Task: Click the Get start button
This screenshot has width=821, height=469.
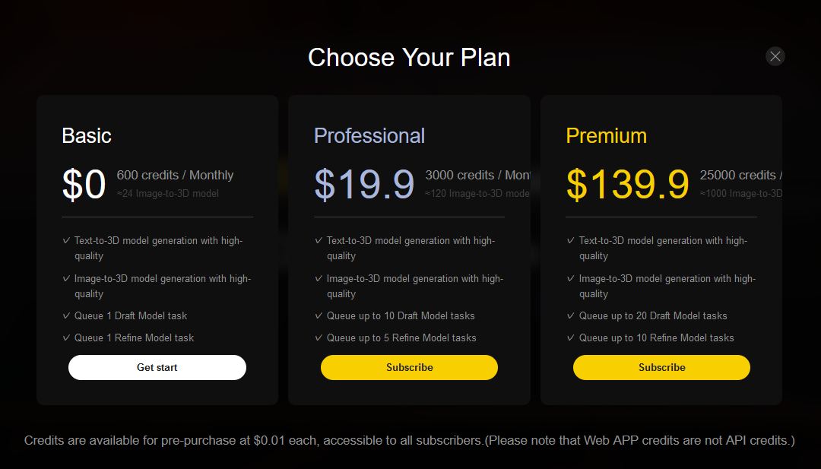Action: point(157,367)
